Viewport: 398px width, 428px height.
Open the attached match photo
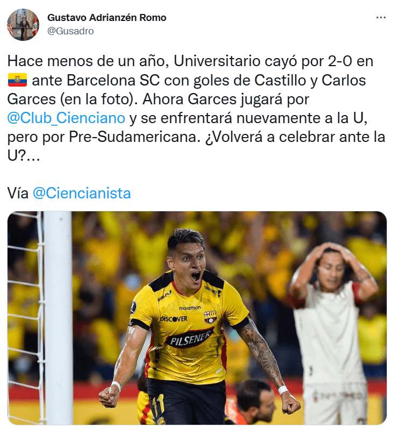coord(197,318)
